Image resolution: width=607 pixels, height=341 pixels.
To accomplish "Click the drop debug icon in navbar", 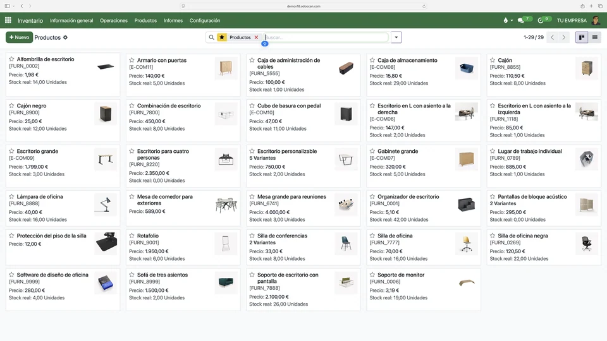I will tap(506, 20).
